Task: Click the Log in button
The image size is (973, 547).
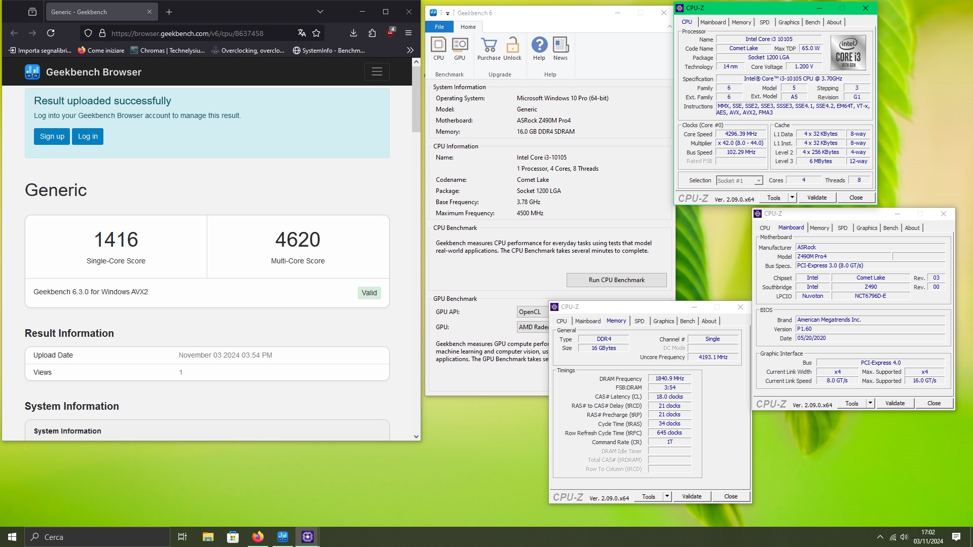Action: point(88,136)
